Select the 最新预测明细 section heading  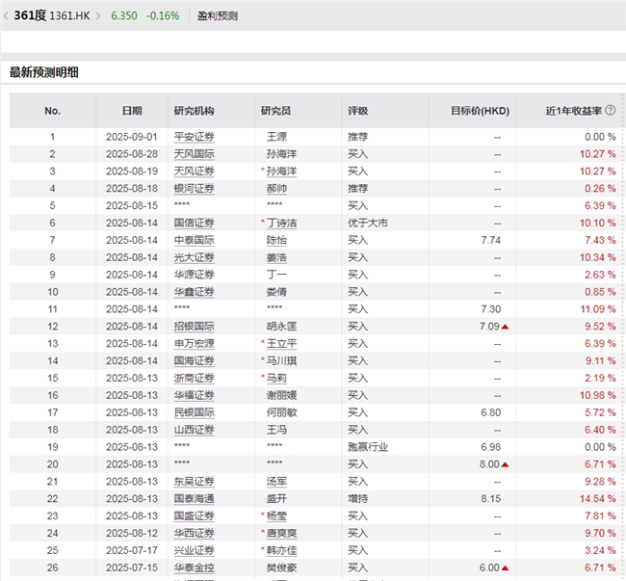(x=44, y=72)
